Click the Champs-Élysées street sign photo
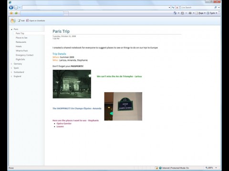Viewport: 229px width, 171px height. 123,106
